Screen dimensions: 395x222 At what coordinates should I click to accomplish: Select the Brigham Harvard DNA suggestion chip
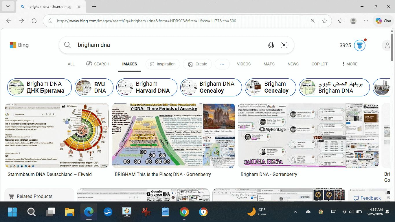point(147,87)
